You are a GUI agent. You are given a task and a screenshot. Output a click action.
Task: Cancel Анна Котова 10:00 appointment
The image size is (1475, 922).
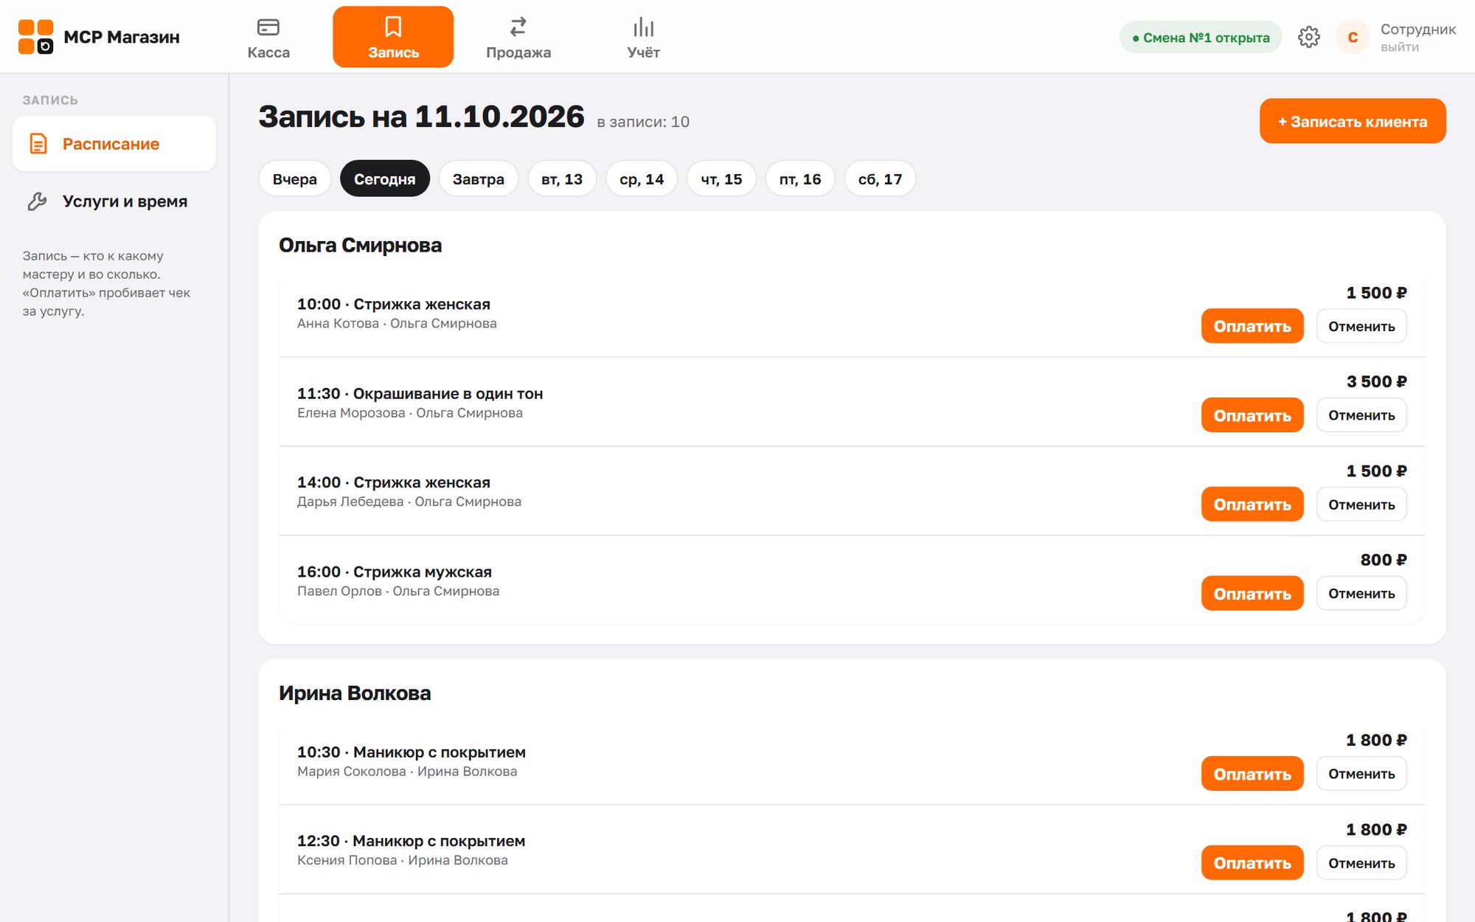[x=1361, y=326]
